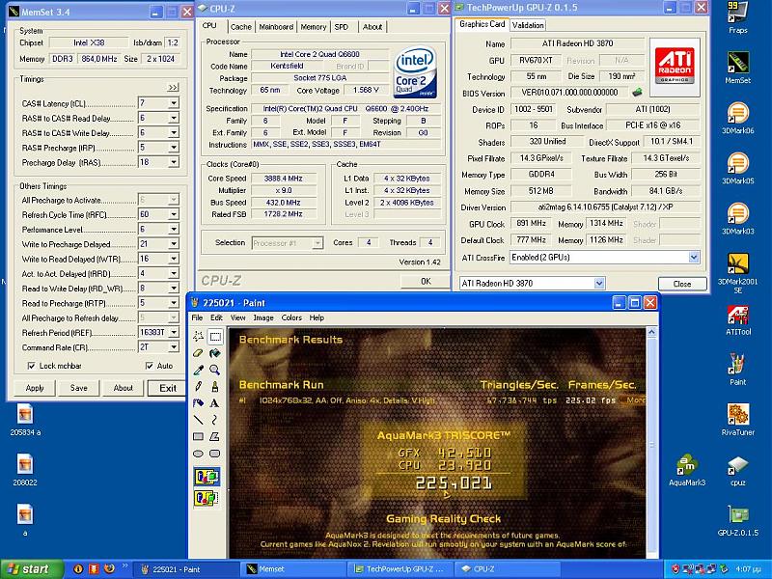
Task: Open the ATI Radeon HD 3870 card selector
Action: (598, 283)
